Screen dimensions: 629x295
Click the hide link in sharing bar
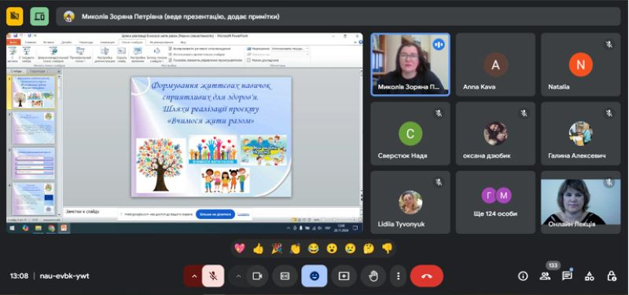coord(243,214)
